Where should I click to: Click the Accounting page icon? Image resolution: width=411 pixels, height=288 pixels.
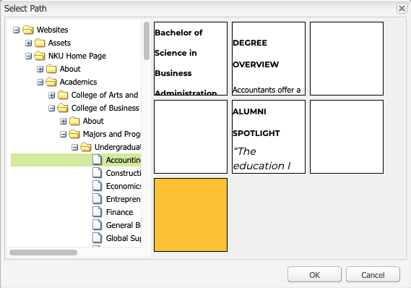[98, 160]
